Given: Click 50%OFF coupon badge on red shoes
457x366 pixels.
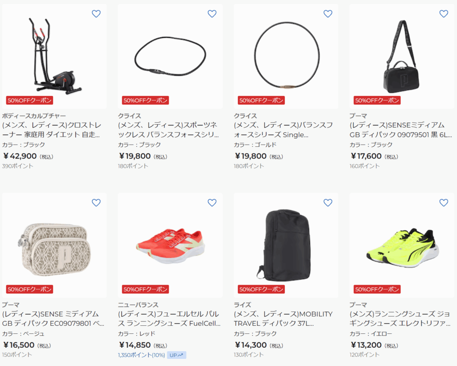Looking at the screenshot, I should [x=145, y=289].
